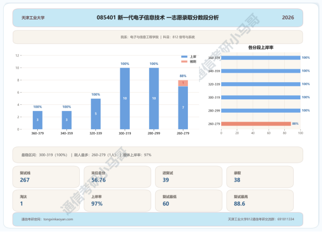Click the 最稳区间 300-319 summary text
Screen dimensions: 322x232
[44, 155]
